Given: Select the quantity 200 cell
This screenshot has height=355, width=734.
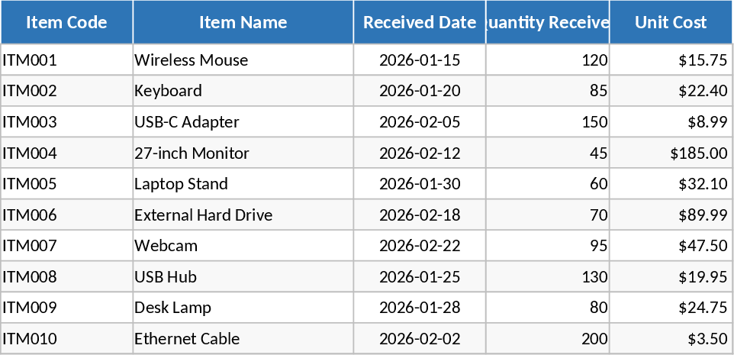Looking at the screenshot, I should click(x=548, y=339).
